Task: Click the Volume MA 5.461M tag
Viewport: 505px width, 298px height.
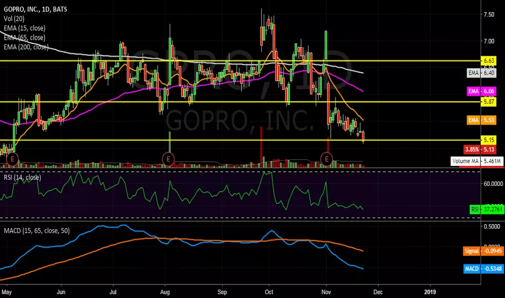Action: coord(477,161)
